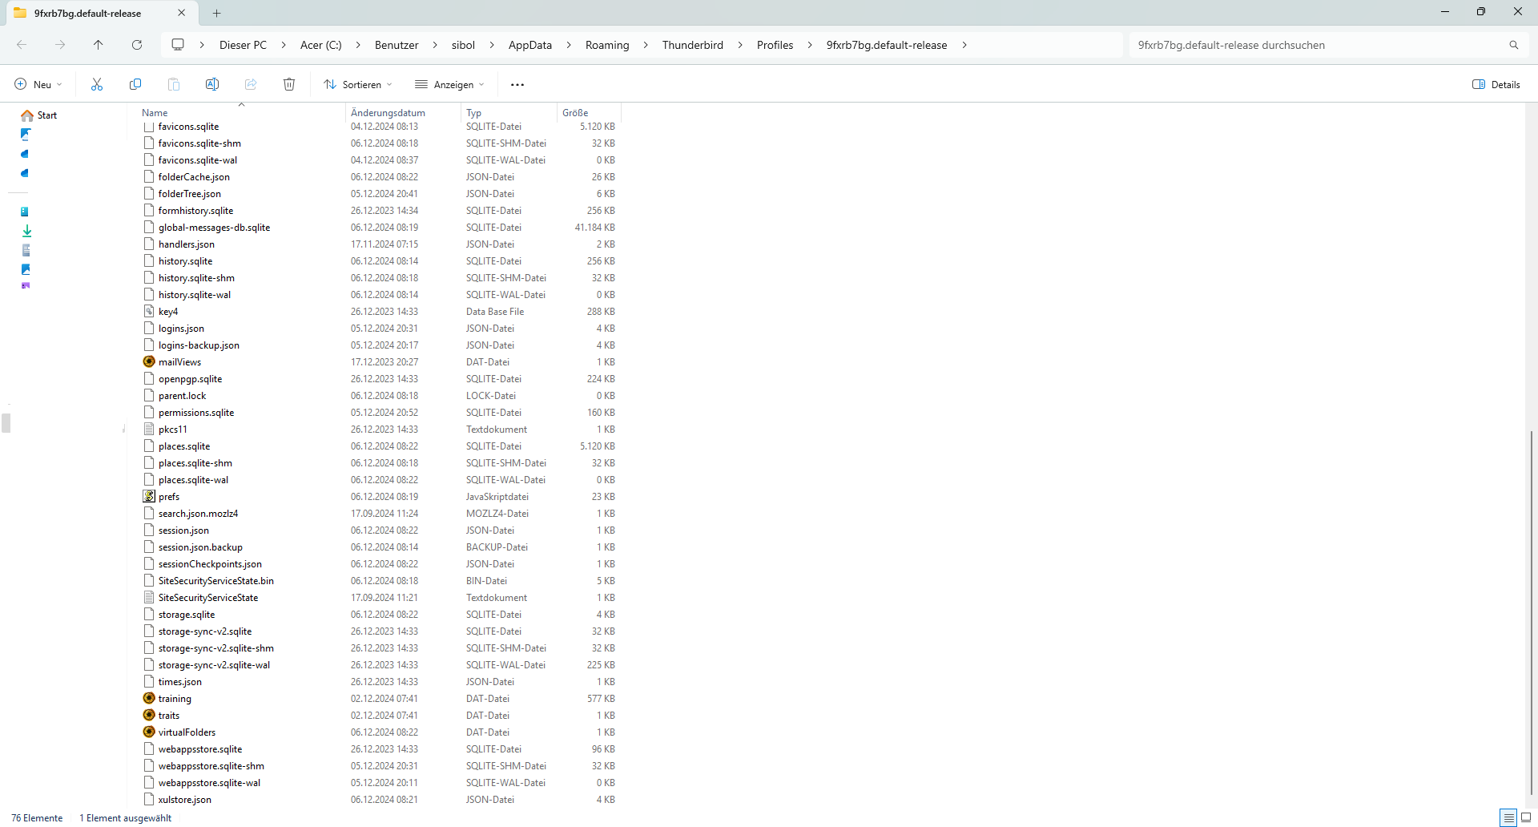Navigate up one folder level
This screenshot has height=827, width=1538.
click(99, 45)
